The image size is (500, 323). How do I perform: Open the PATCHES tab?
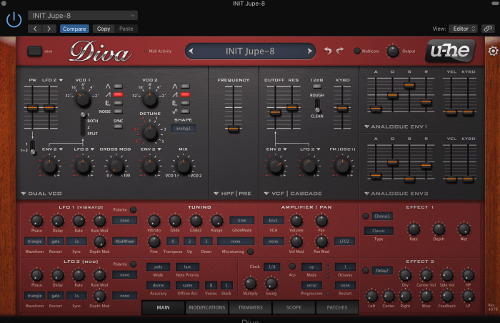click(x=337, y=308)
